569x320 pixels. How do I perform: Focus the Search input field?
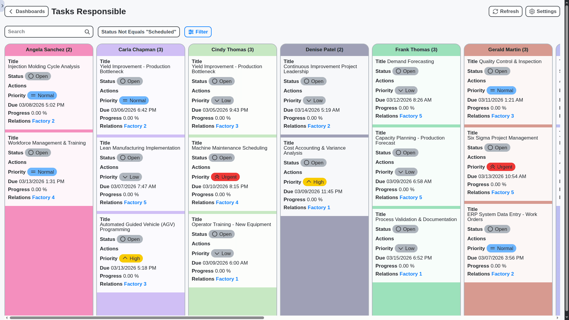point(44,32)
